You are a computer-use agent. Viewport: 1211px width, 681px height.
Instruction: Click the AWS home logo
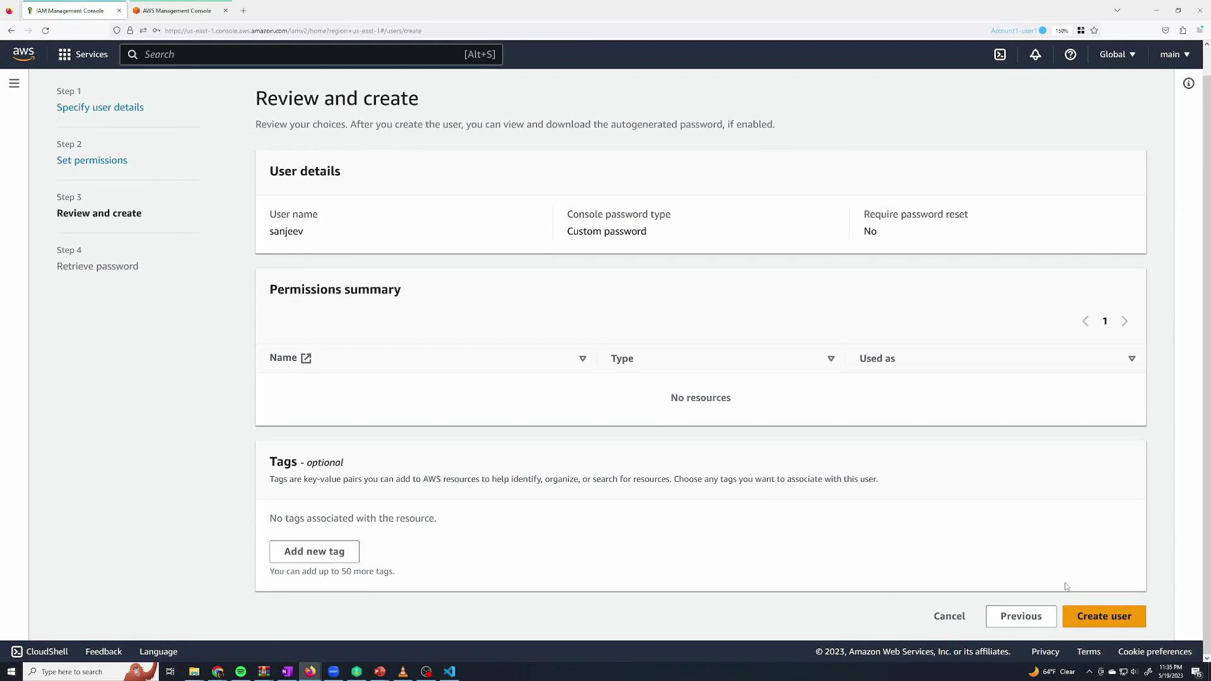(x=23, y=54)
